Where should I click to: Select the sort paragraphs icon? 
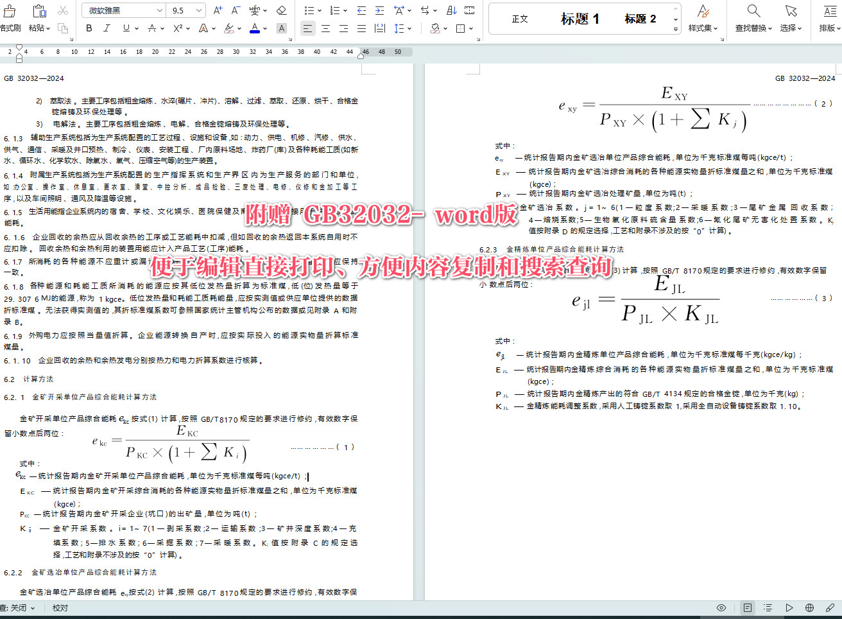[451, 10]
